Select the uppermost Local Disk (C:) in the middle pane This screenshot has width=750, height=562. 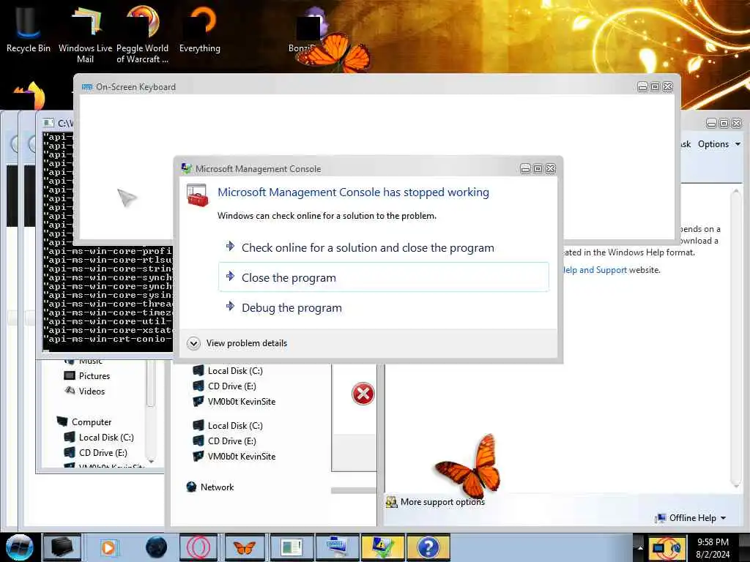pyautogui.click(x=228, y=371)
